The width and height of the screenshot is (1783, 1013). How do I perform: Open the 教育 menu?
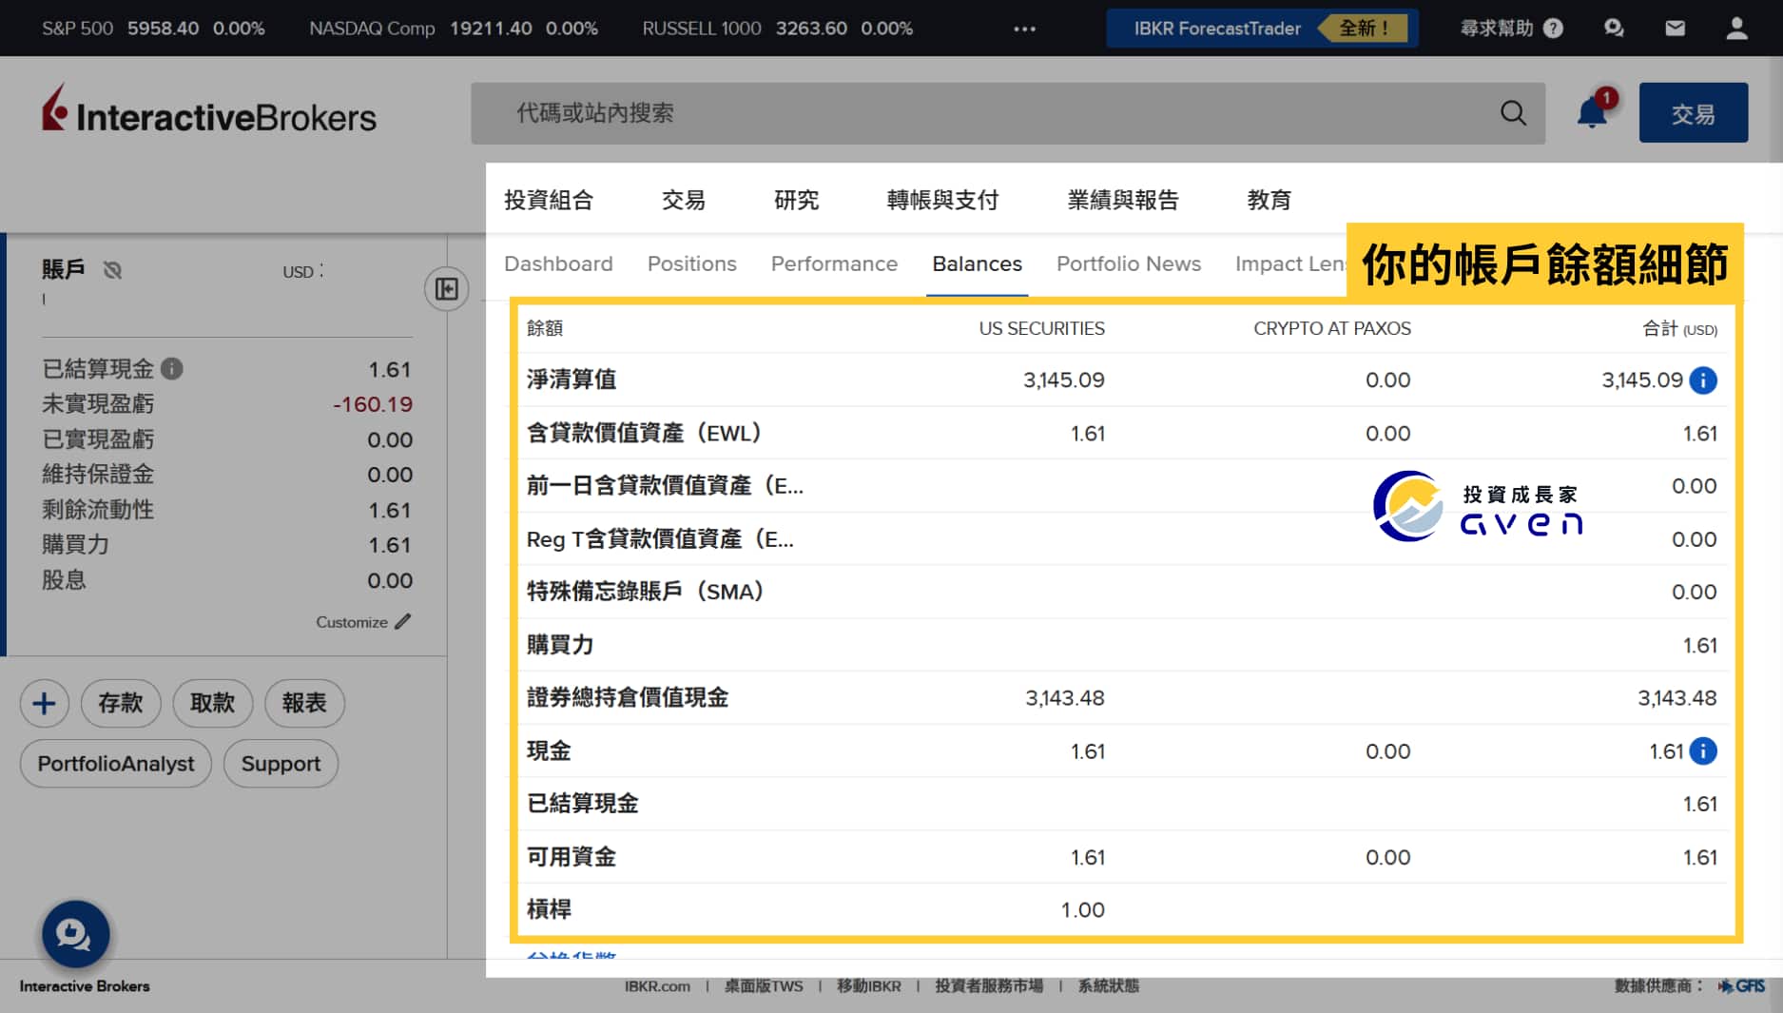pyautogui.click(x=1269, y=200)
